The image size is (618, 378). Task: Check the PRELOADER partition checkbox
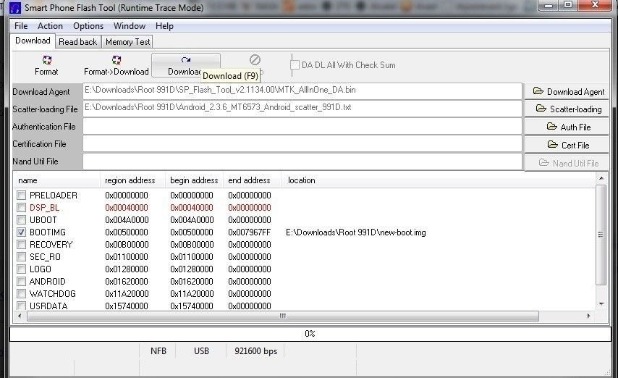[21, 196]
